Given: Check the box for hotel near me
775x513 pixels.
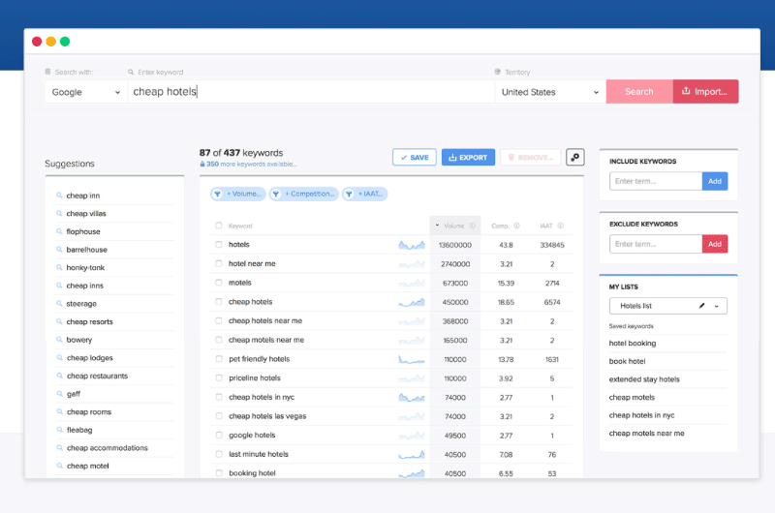Looking at the screenshot, I should tap(219, 263).
